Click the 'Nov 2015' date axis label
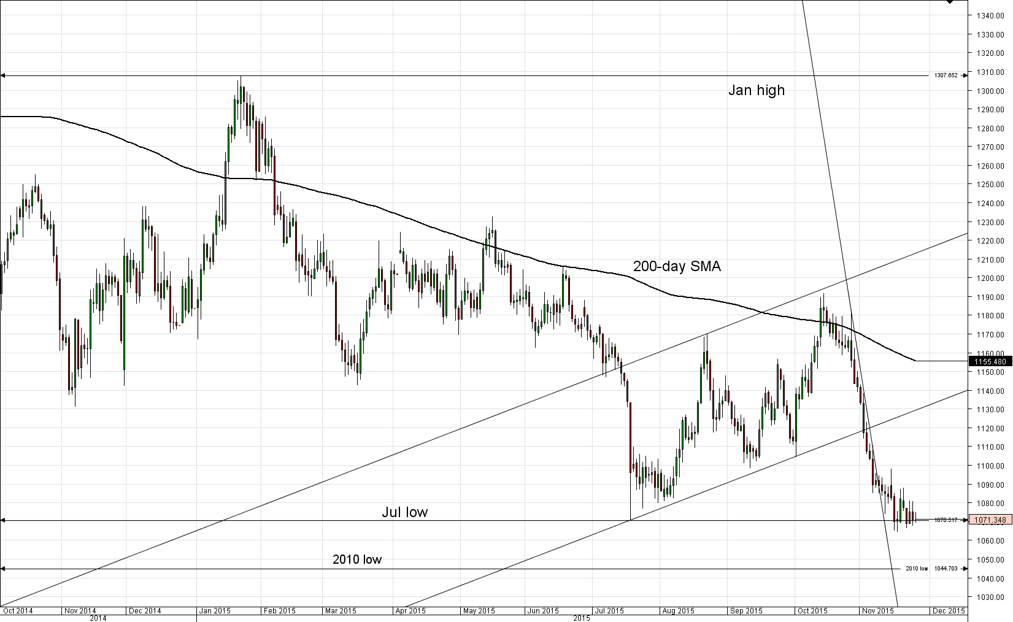The height and width of the screenshot is (622, 1013). 878,610
